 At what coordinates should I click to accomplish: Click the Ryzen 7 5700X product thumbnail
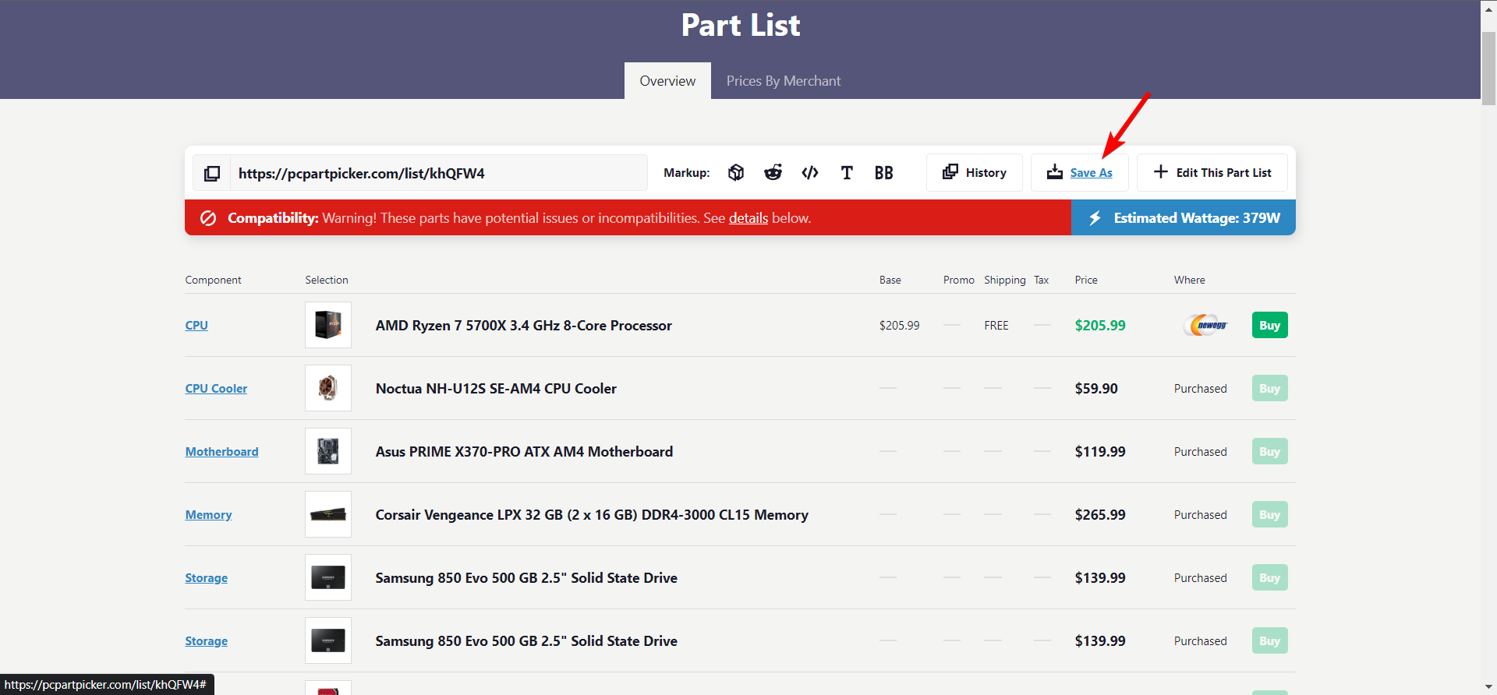coord(328,325)
